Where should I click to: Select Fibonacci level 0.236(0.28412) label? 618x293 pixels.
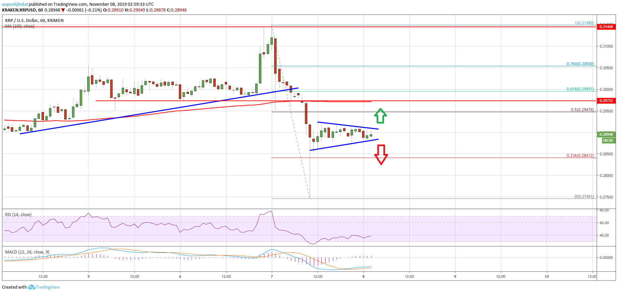tap(580, 156)
